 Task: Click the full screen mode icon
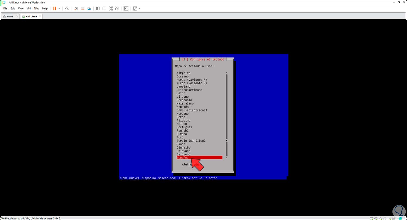[x=111, y=8]
